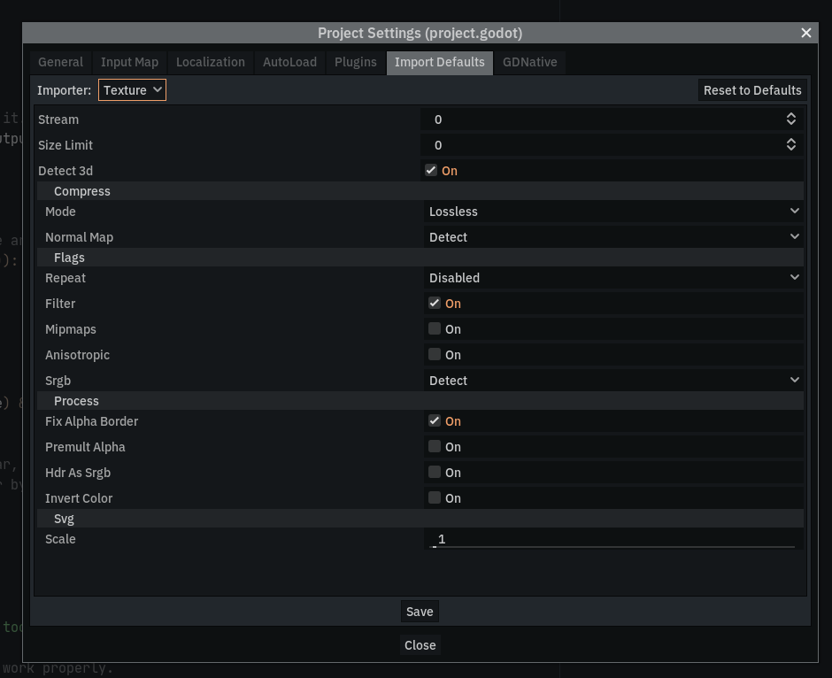The image size is (832, 678).
Task: Turn on Hdr As Srgb
Action: click(x=435, y=472)
